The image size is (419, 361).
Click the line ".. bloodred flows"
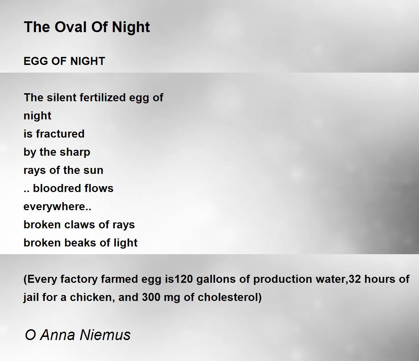(x=68, y=188)
